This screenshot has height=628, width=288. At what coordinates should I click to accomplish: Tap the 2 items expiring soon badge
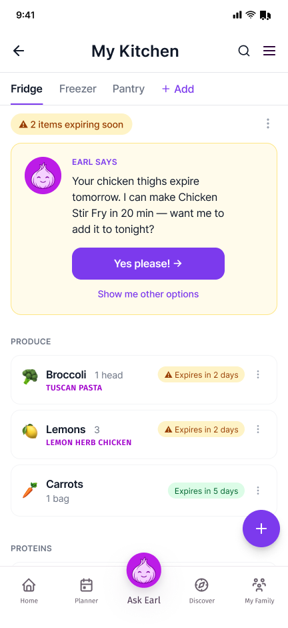click(71, 124)
